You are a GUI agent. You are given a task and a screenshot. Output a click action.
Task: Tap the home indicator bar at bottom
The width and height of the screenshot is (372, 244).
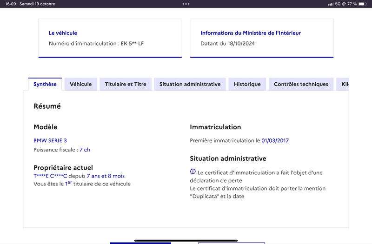(186, 240)
